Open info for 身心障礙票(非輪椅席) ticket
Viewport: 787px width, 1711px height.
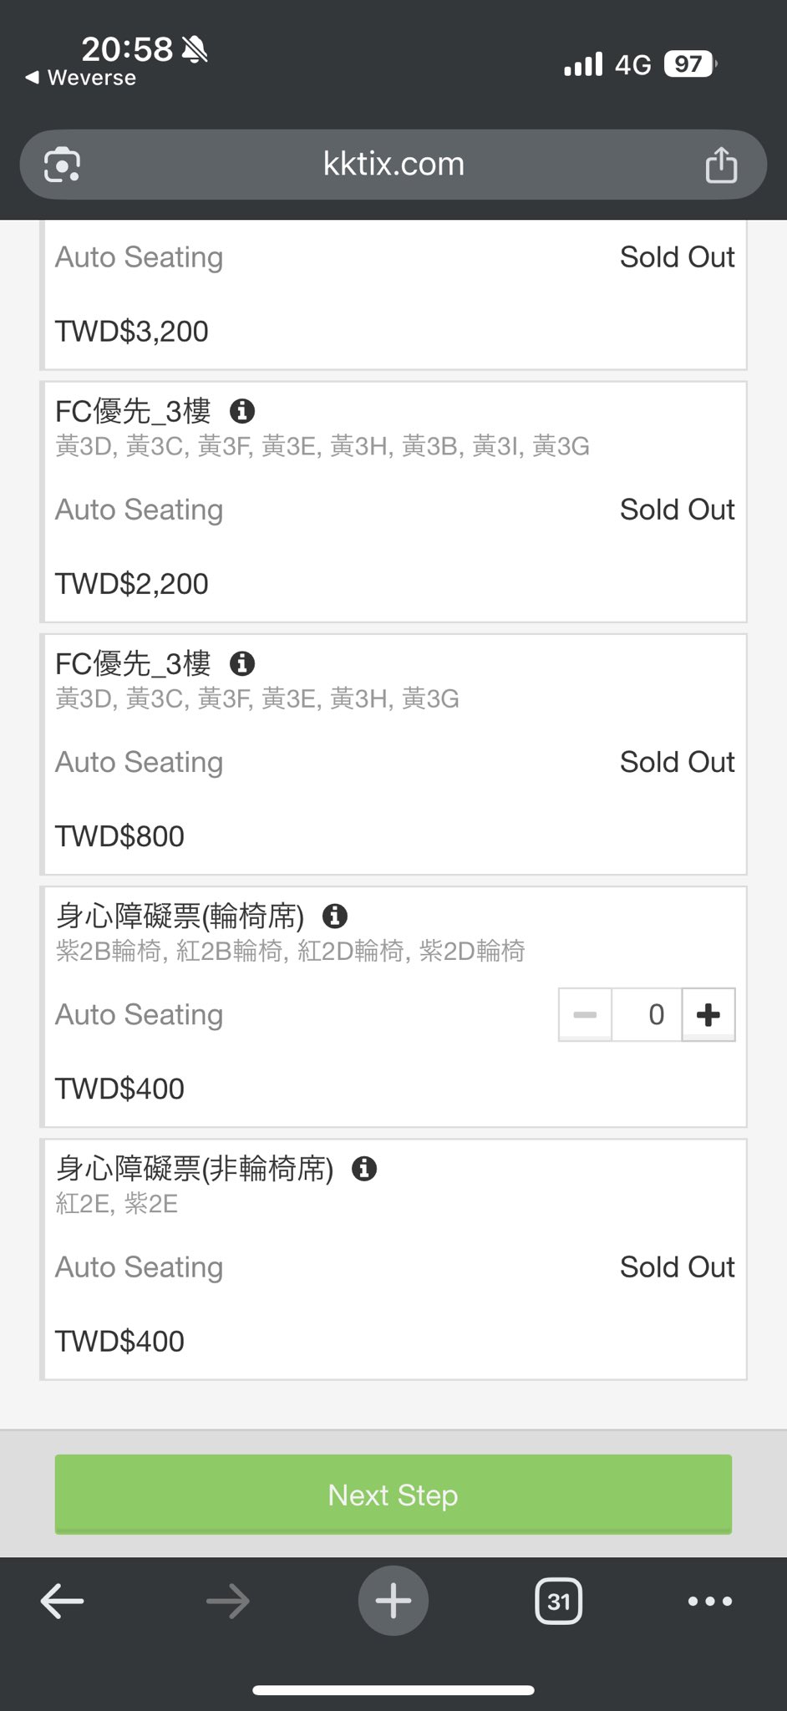[364, 1169]
